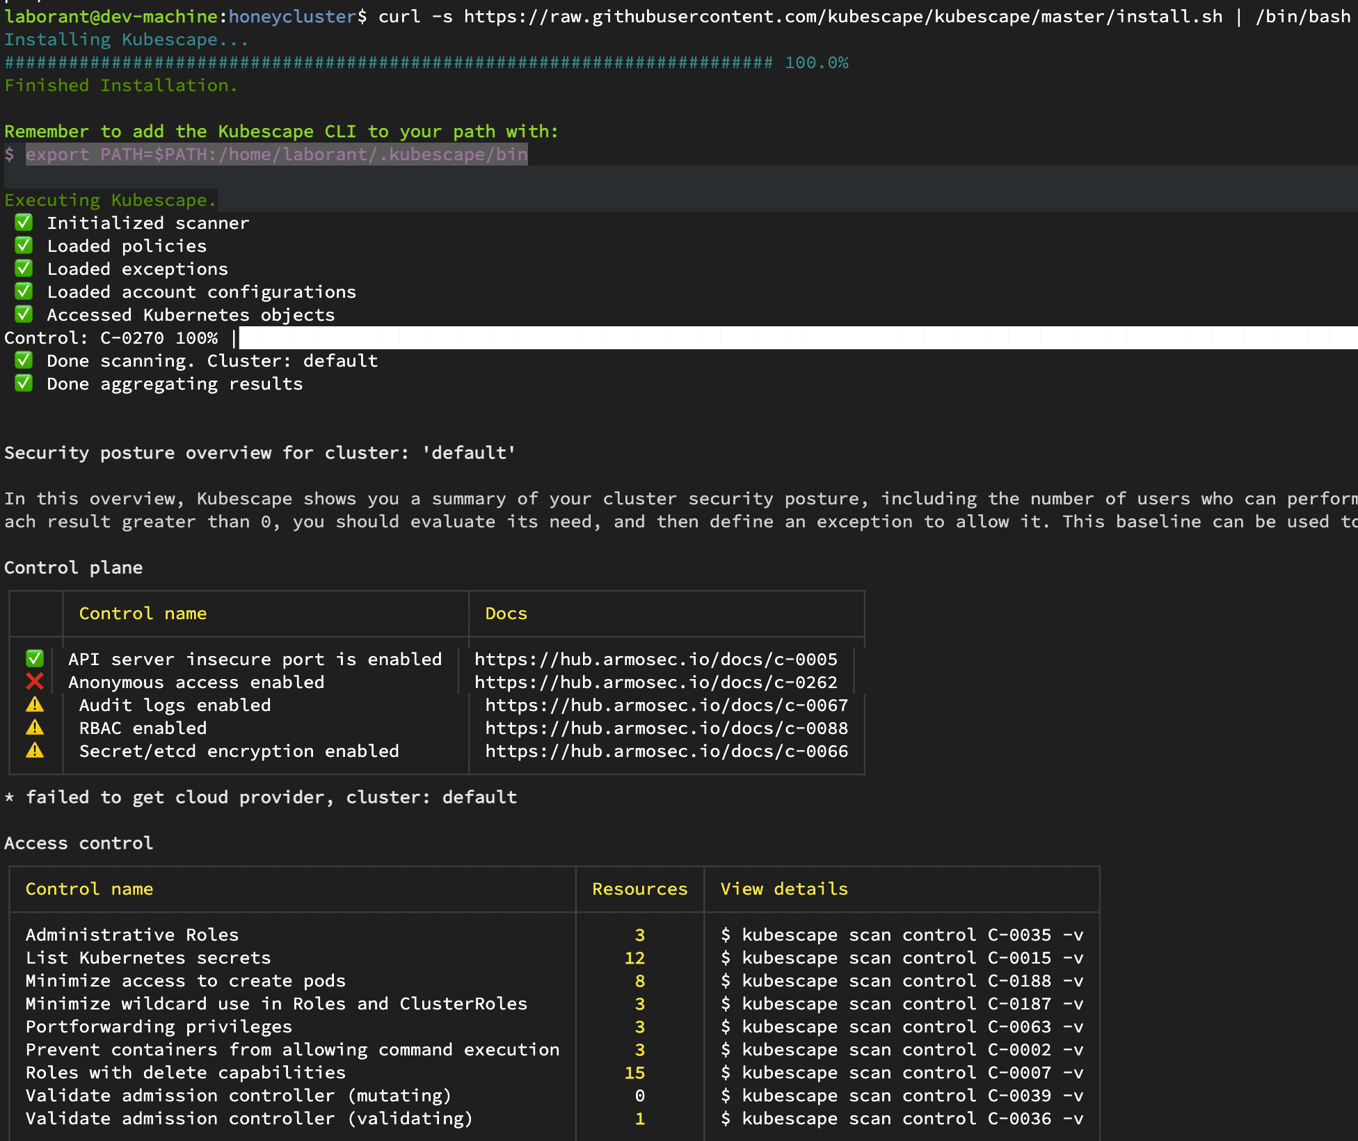
Task: Click the warning icon for Secret/etcd encryption
Action: 35,751
